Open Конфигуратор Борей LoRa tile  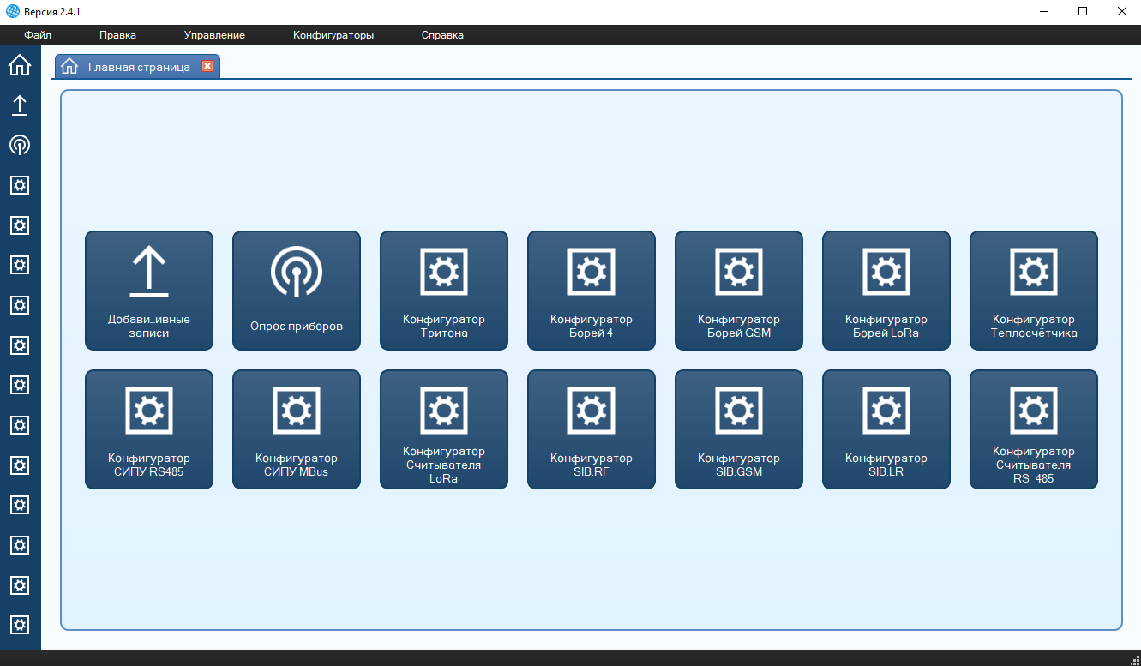coord(886,291)
